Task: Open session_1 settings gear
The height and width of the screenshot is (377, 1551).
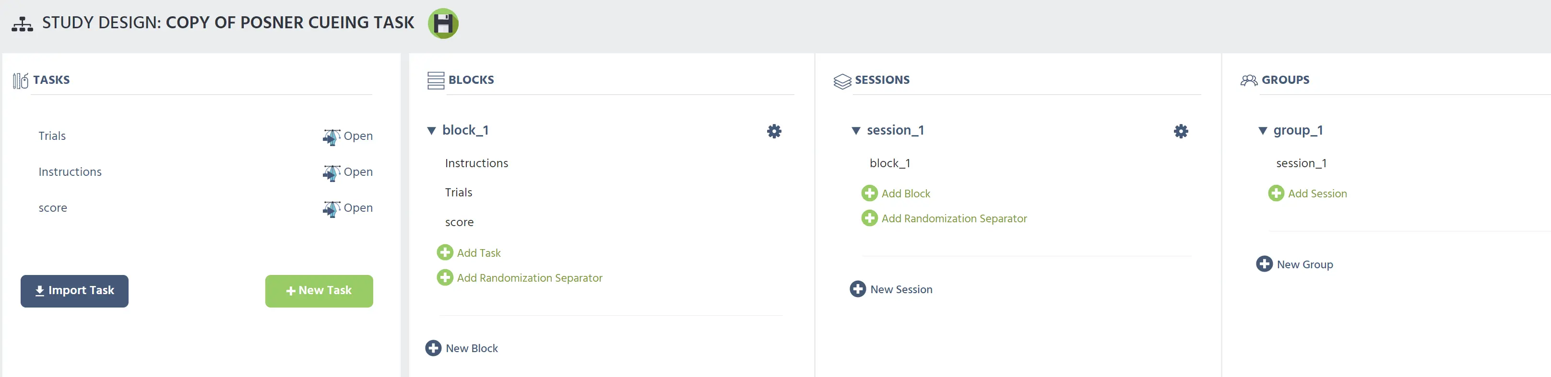Action: tap(1181, 131)
